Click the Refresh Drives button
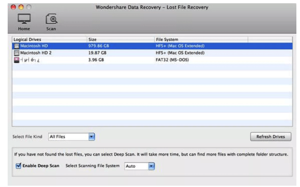This screenshot has width=300, height=187. tap(271, 137)
